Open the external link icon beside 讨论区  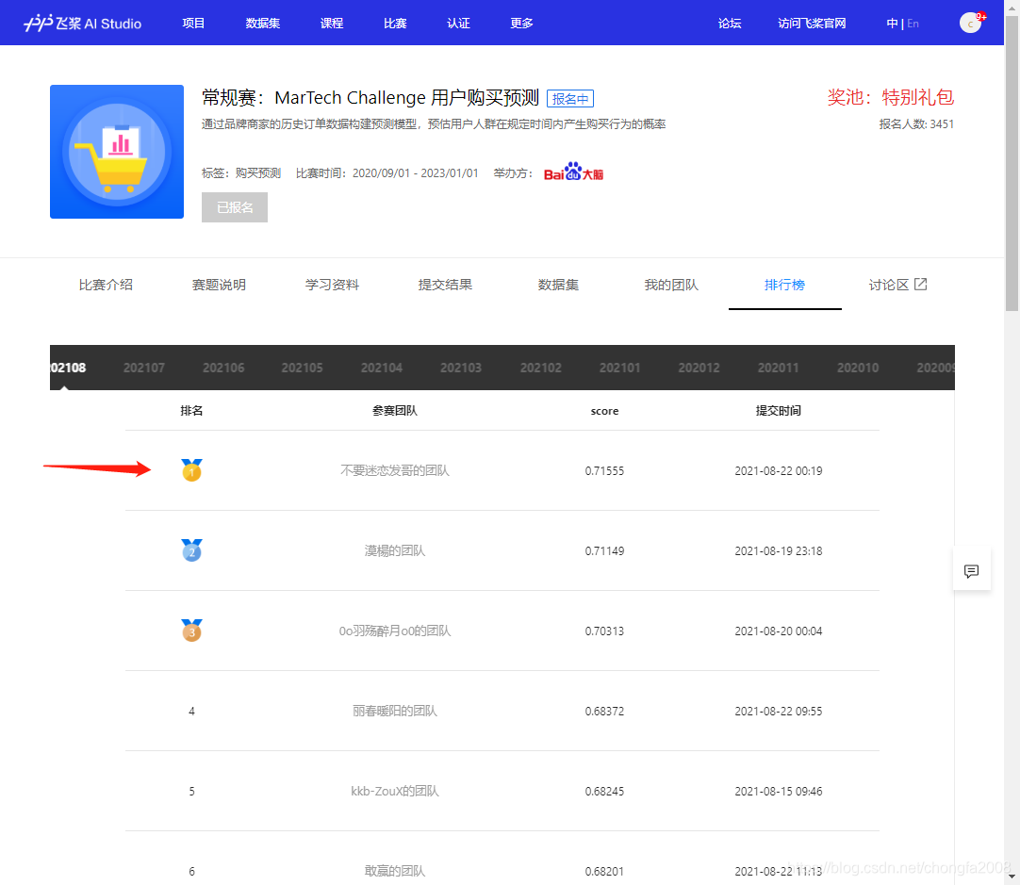pyautogui.click(x=920, y=285)
